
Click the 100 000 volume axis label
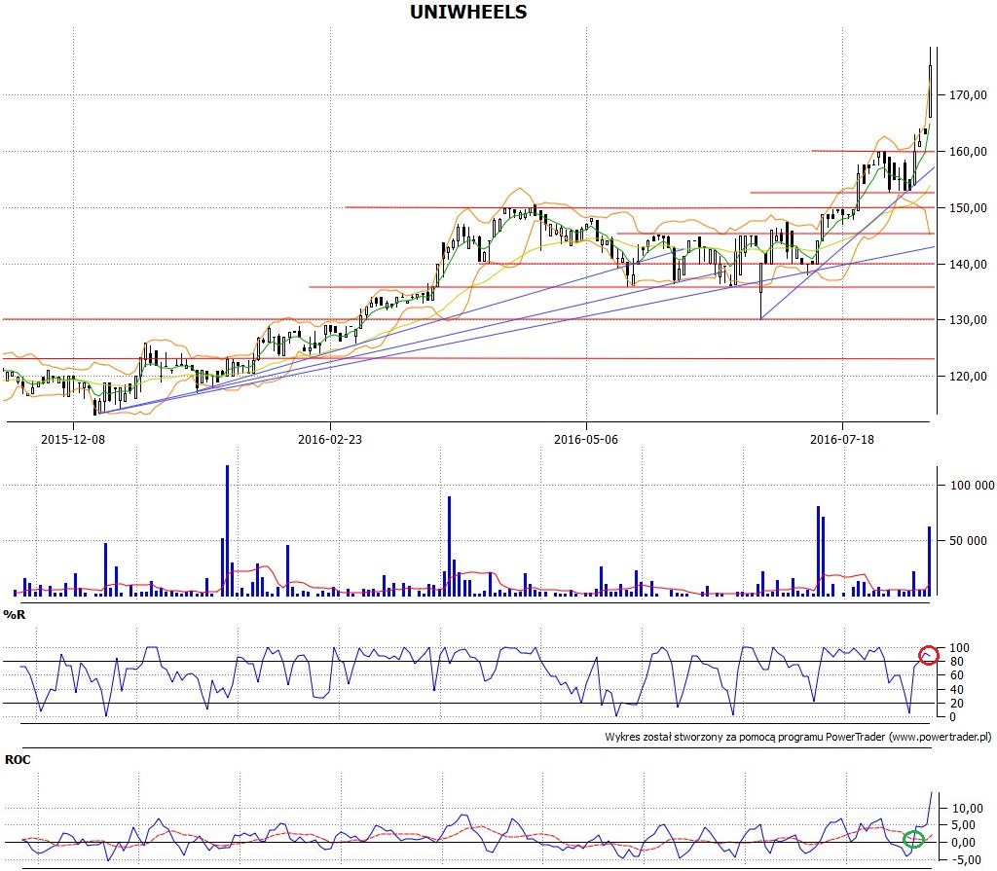[x=973, y=485]
